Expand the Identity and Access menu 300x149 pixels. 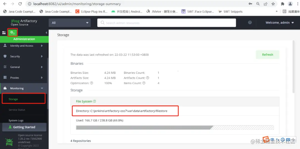tap(24, 46)
